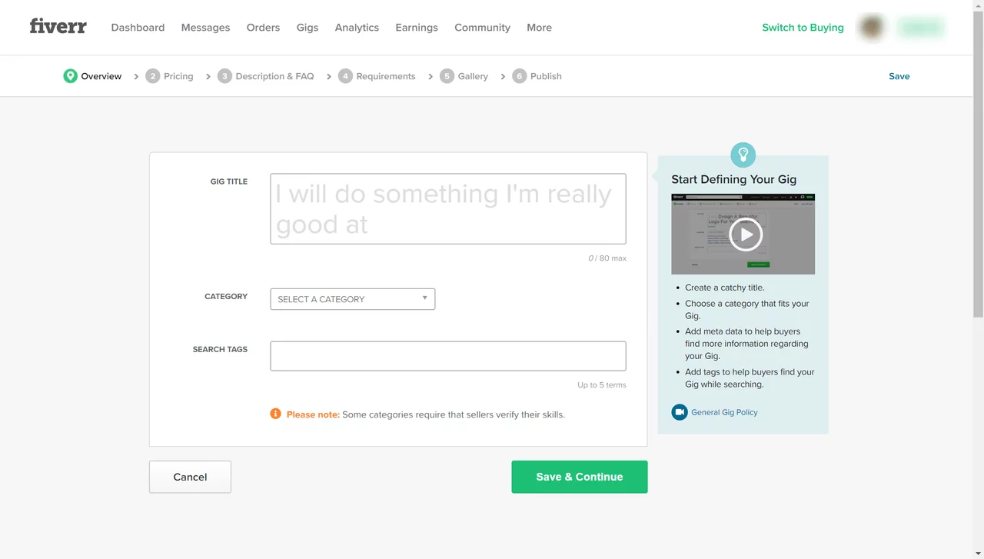Open the More menu in navigation
The height and width of the screenshot is (559, 984).
tap(539, 28)
